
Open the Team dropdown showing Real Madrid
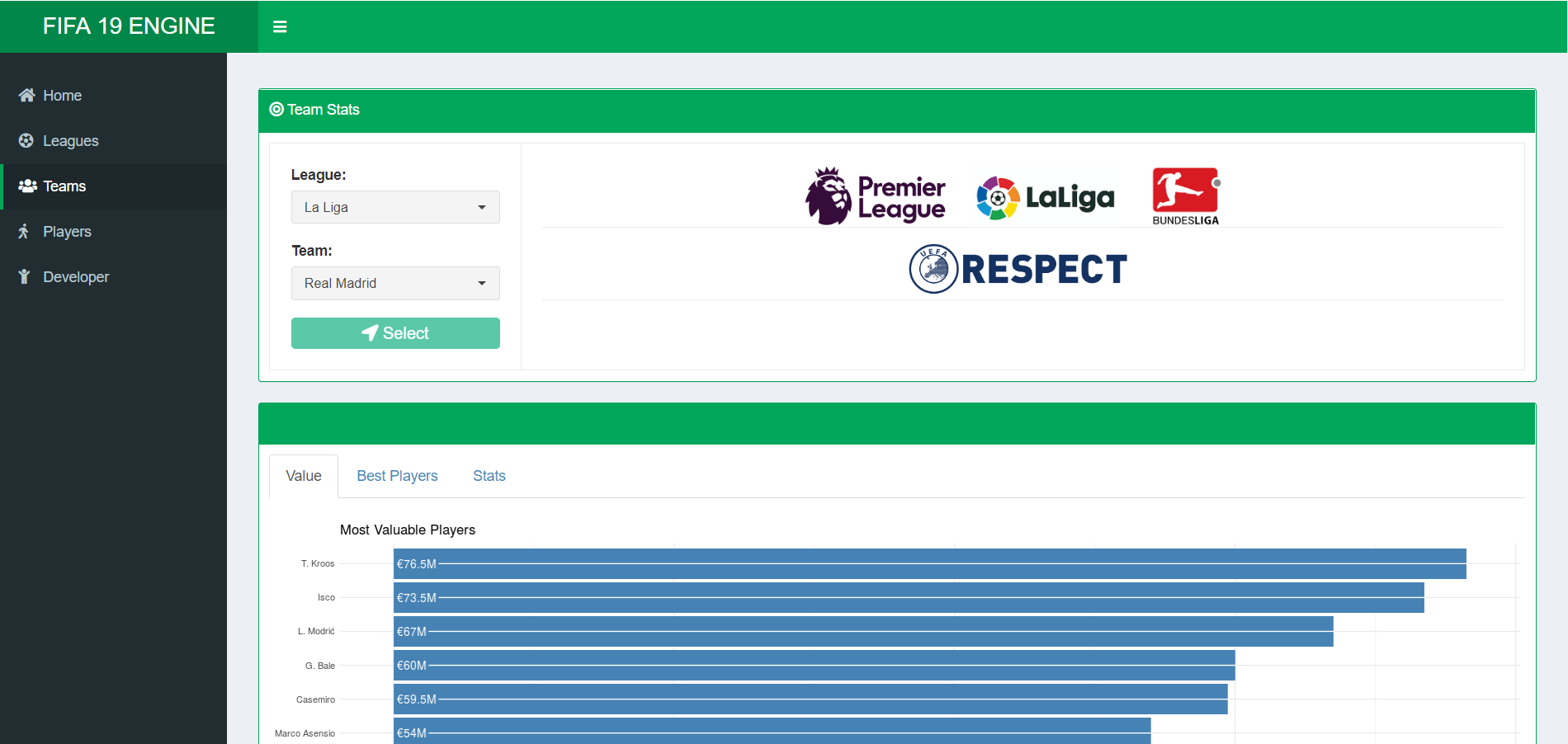(395, 283)
